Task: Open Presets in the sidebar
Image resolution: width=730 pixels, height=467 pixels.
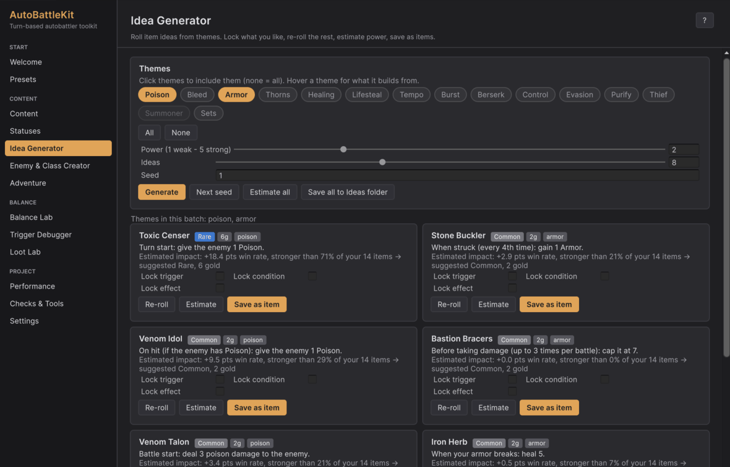Action: pyautogui.click(x=58, y=79)
